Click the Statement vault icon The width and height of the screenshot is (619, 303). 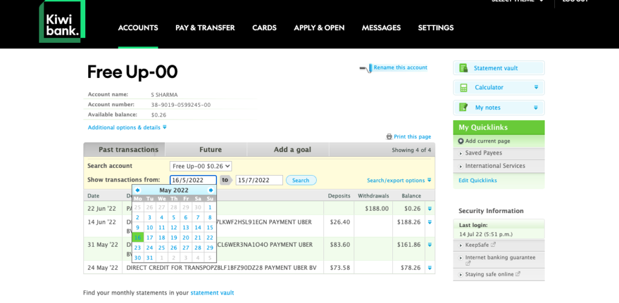tap(464, 68)
